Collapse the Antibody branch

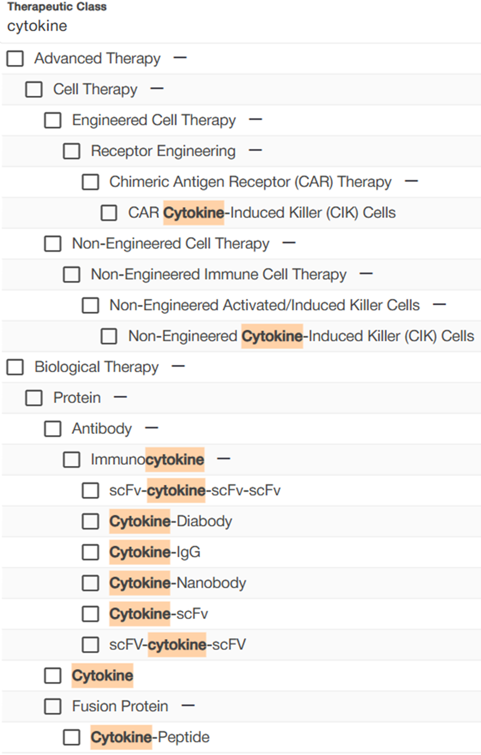pyautogui.click(x=151, y=428)
